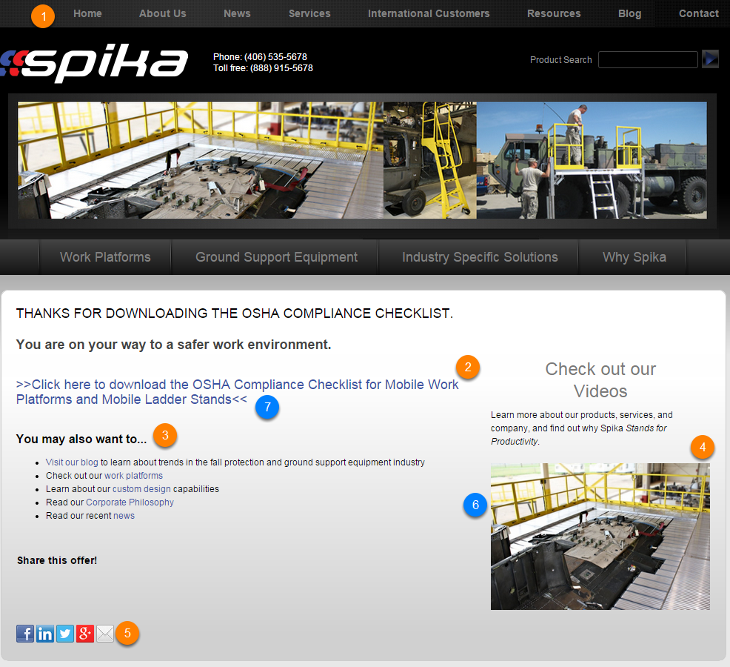
Task: Visit the Blog from top navigation
Action: click(x=630, y=13)
